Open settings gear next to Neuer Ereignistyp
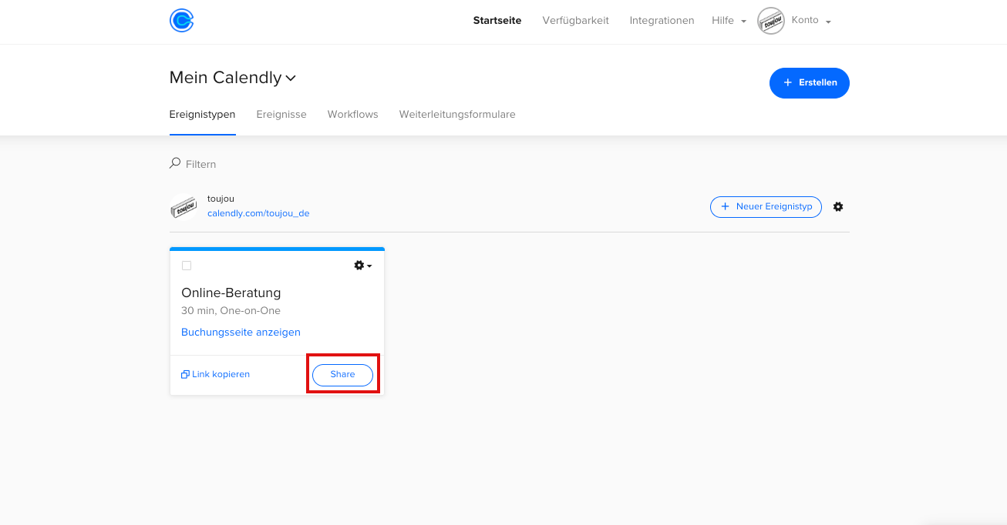 pos(838,207)
